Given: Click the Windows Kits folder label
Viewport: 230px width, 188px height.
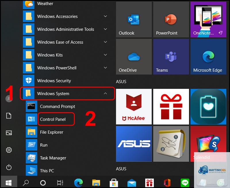Looking at the screenshot, I should click(x=50, y=55).
